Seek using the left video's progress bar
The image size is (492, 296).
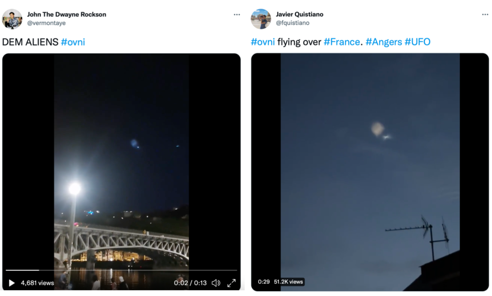(121, 270)
